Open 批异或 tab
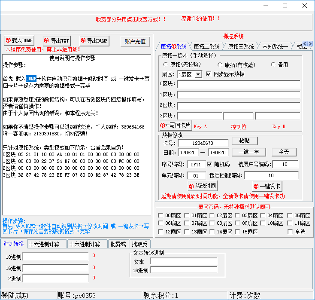Image resolution: width=315 pixels, height=300 pixels. click(x=118, y=244)
